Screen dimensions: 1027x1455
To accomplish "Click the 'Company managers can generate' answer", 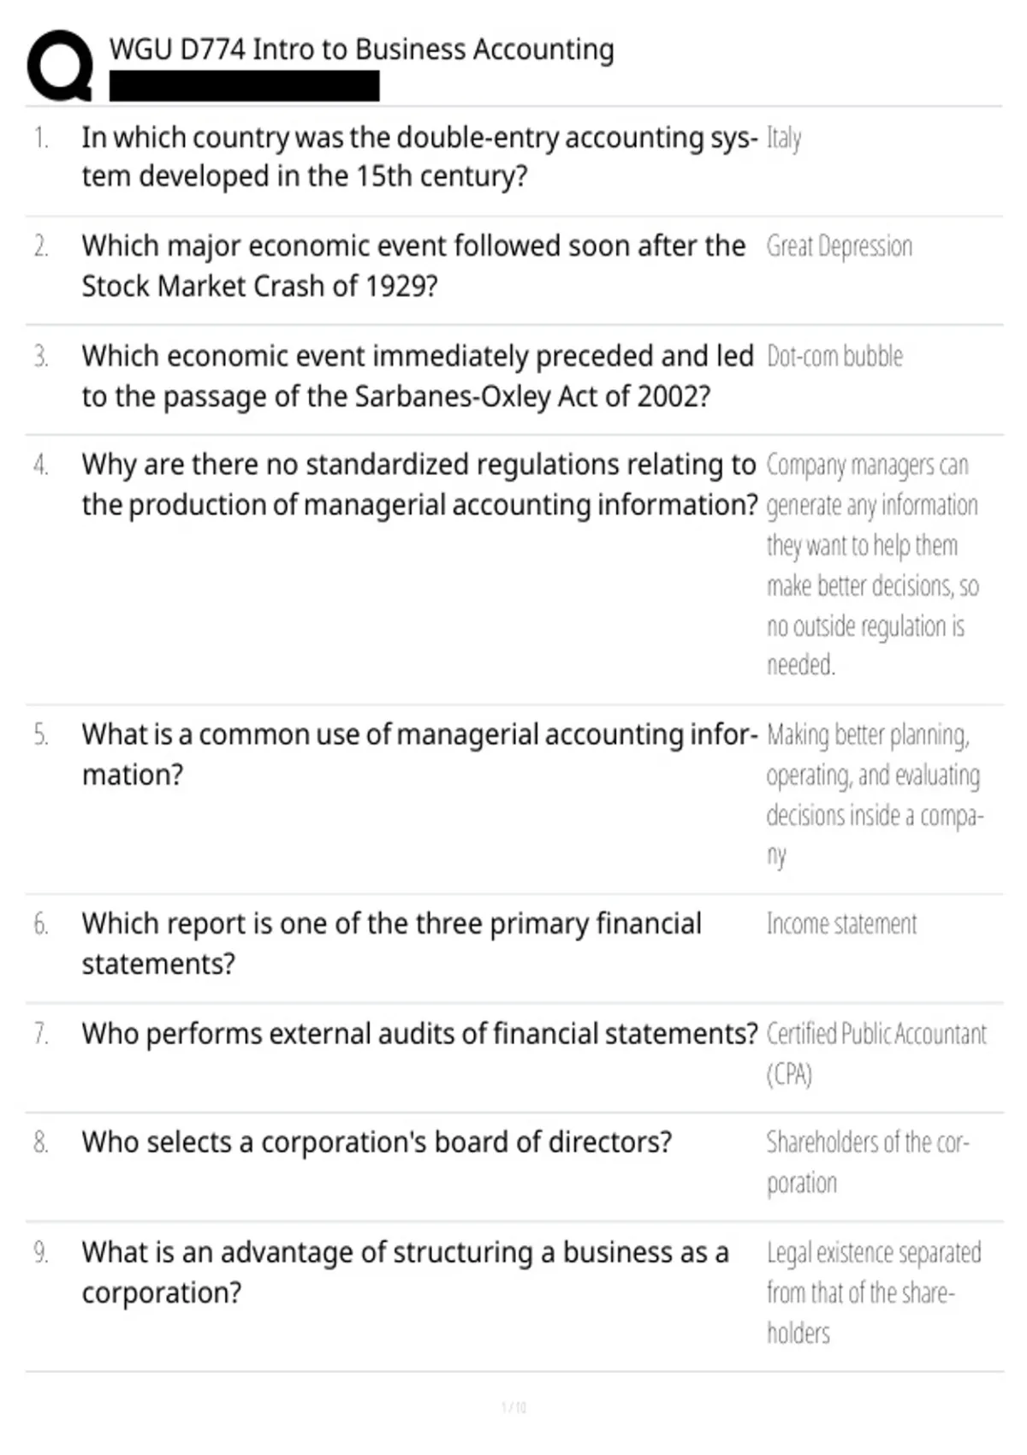I will click(871, 565).
